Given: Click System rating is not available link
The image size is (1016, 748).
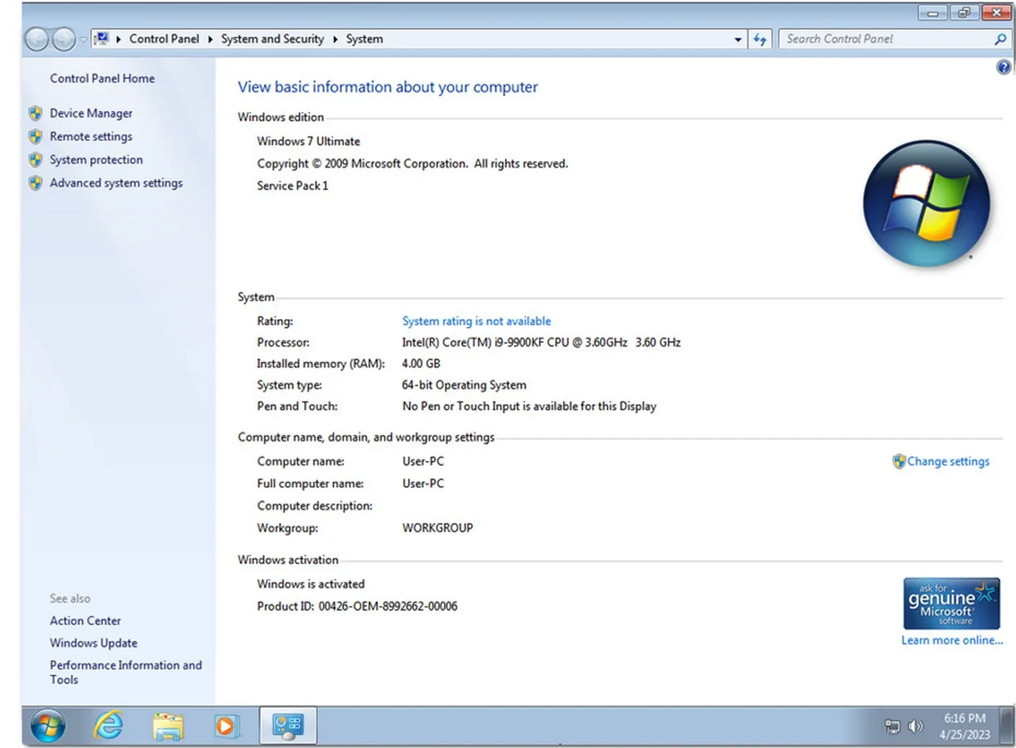Looking at the screenshot, I should [476, 321].
